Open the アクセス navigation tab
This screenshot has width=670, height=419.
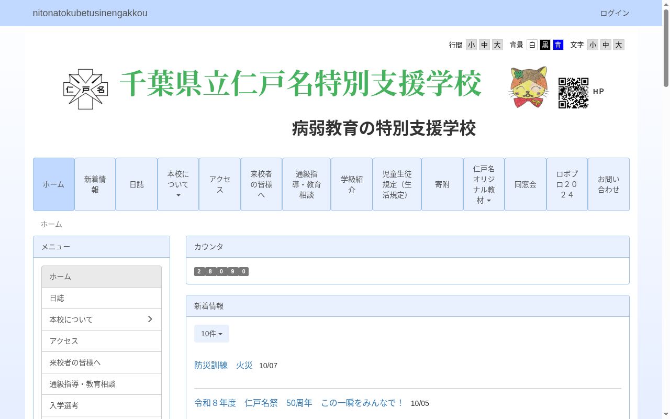coord(220,184)
